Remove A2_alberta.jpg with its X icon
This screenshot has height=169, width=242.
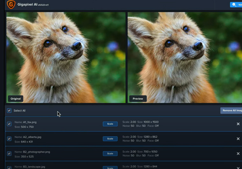tap(238, 139)
